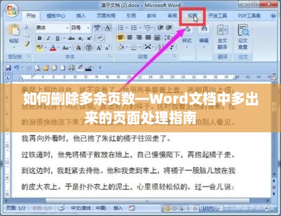Click the enclosed character 字 icon
Screen dimensions: 281x216
89,48
